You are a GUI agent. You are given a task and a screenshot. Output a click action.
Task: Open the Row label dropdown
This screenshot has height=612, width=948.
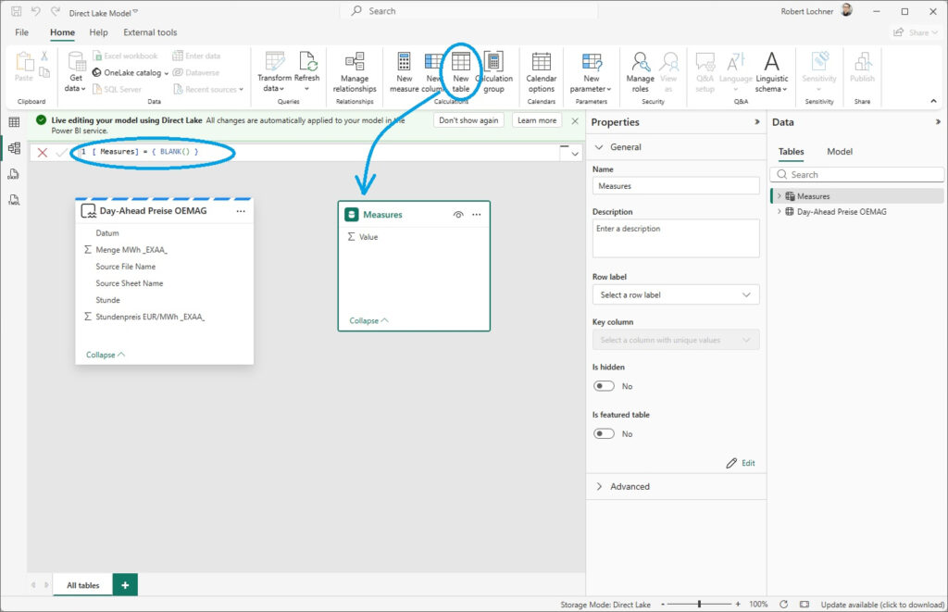coord(675,294)
